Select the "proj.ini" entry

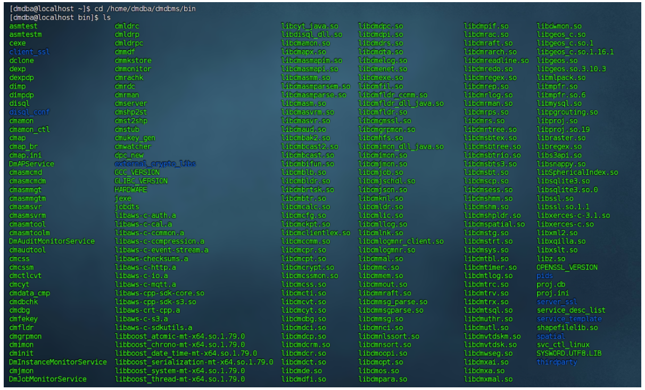(x=553, y=293)
